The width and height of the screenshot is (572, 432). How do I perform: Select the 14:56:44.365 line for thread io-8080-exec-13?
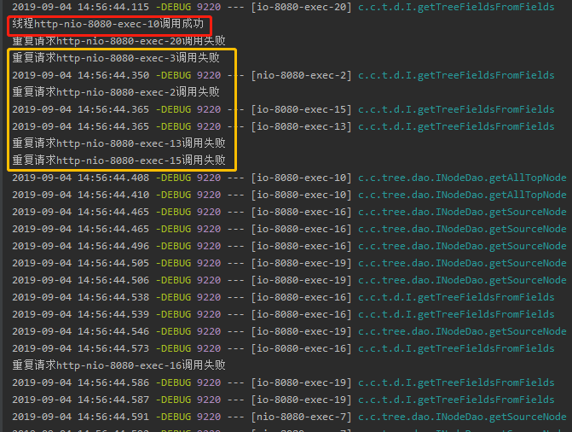284,126
